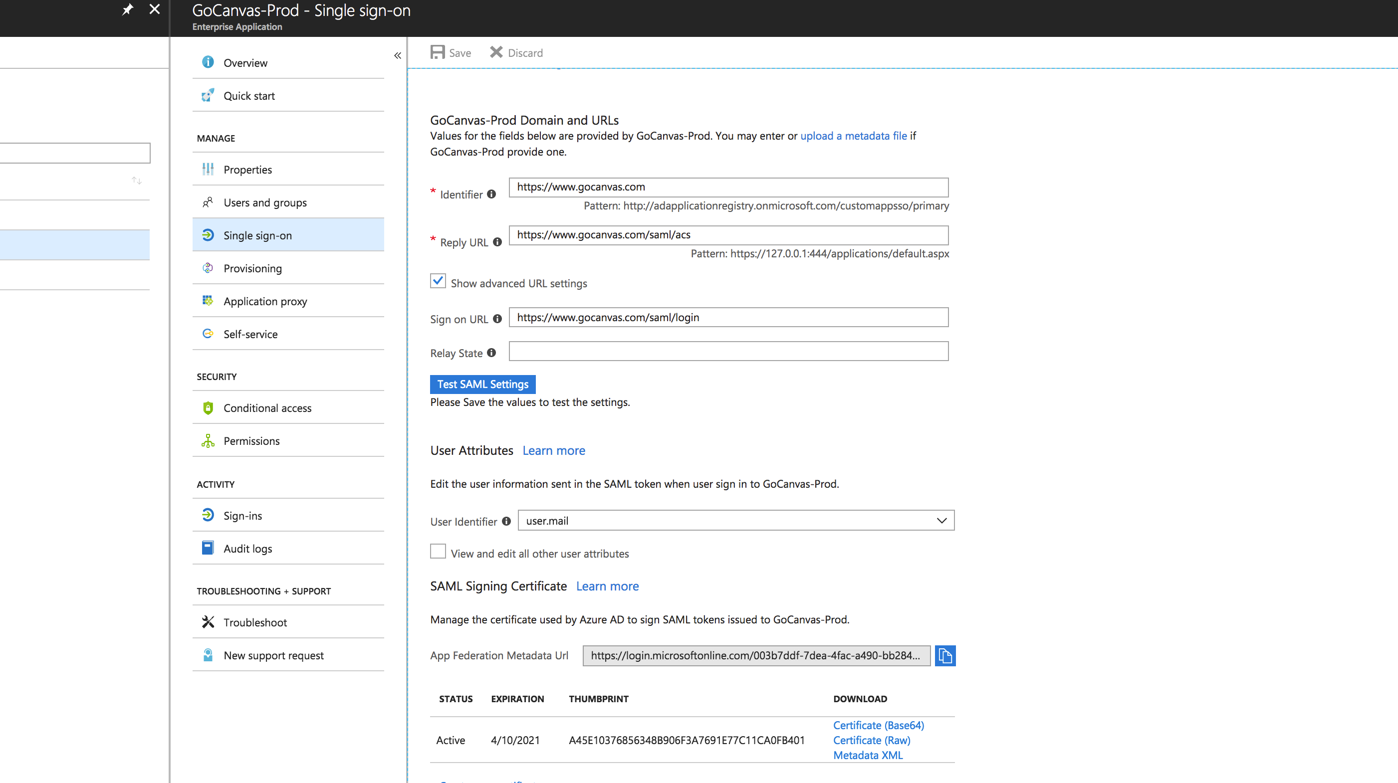Check View and edit all other user attributes
This screenshot has height=783, width=1398.
[x=438, y=551]
